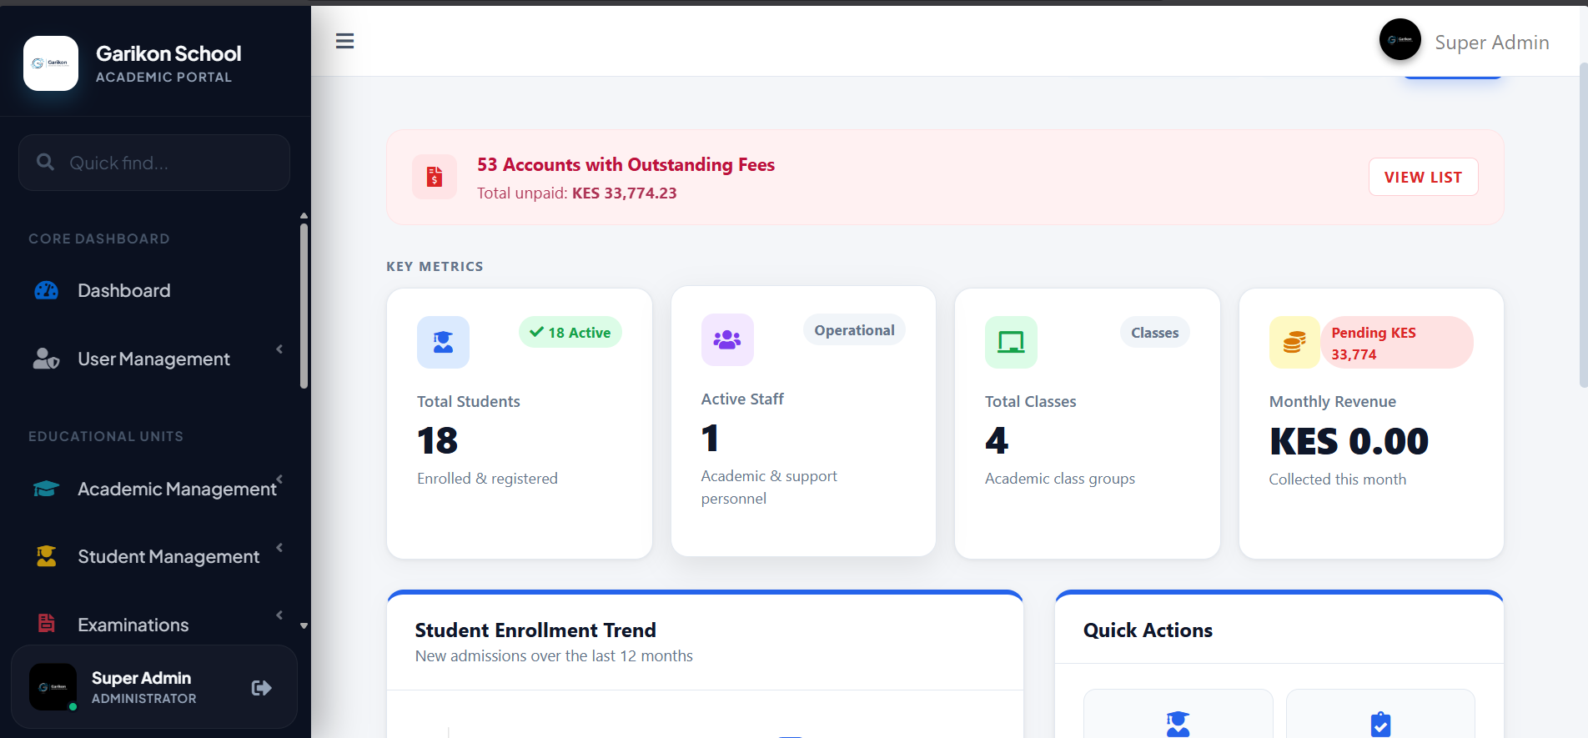The image size is (1588, 738).
Task: Expand the User Management submenu
Action: pyautogui.click(x=154, y=359)
